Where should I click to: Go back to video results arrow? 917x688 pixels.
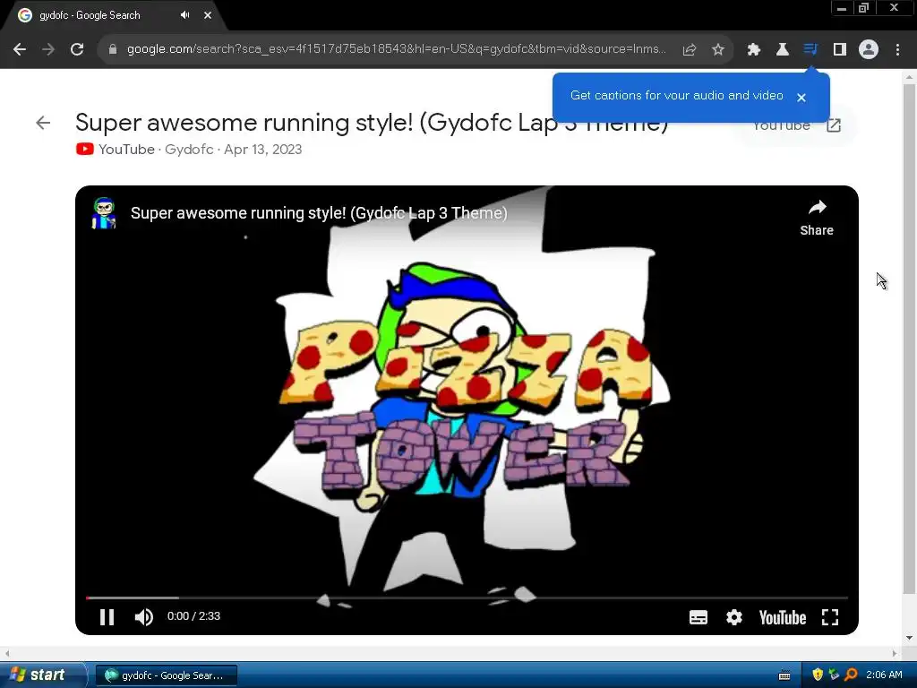click(x=43, y=123)
